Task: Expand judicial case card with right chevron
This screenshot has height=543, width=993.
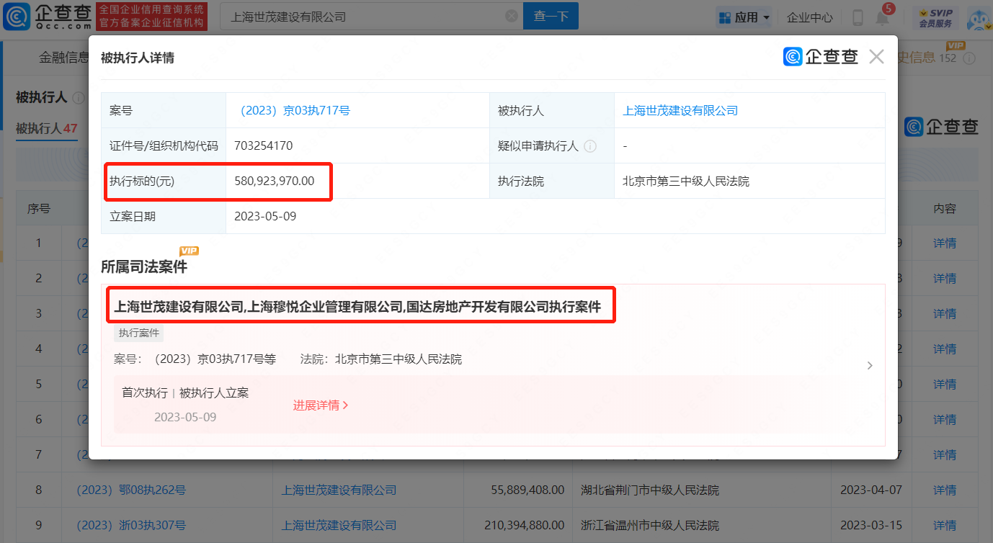Action: (870, 366)
